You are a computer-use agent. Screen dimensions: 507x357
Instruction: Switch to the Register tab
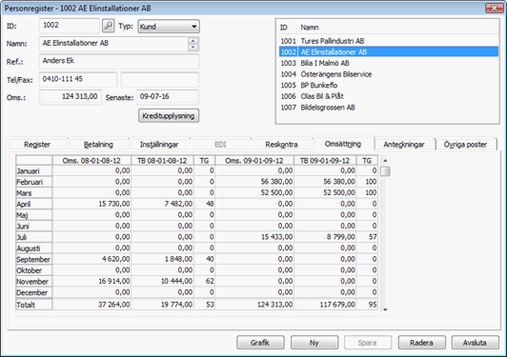[x=37, y=145]
